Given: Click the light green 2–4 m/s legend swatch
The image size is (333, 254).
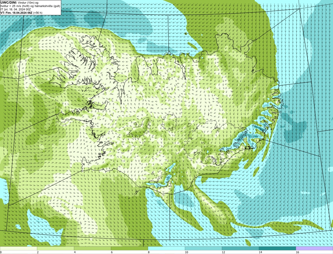Looking at the screenshot, I should pyautogui.click(x=55, y=249).
